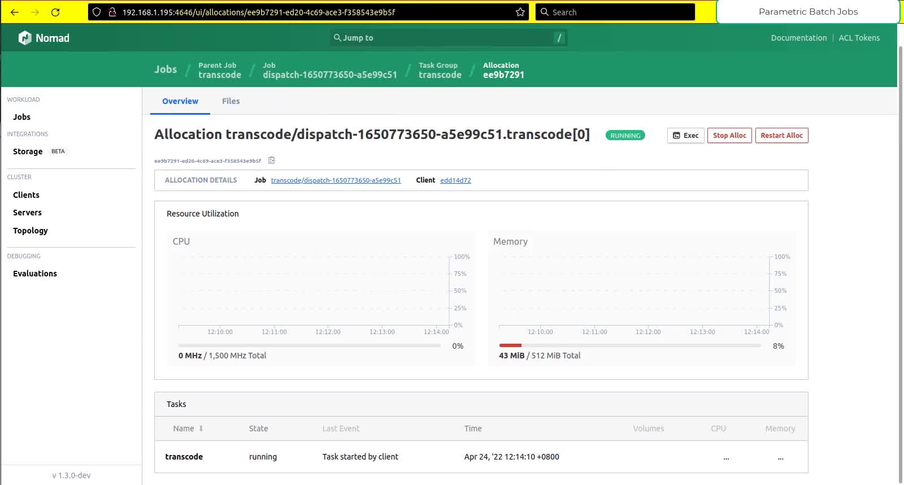The image size is (904, 485).
Task: Open Topology in the sidebar
Action: (x=31, y=231)
